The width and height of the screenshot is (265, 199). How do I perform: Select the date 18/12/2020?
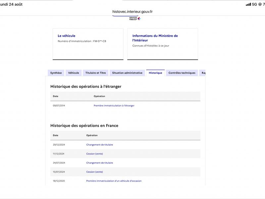click(59, 181)
